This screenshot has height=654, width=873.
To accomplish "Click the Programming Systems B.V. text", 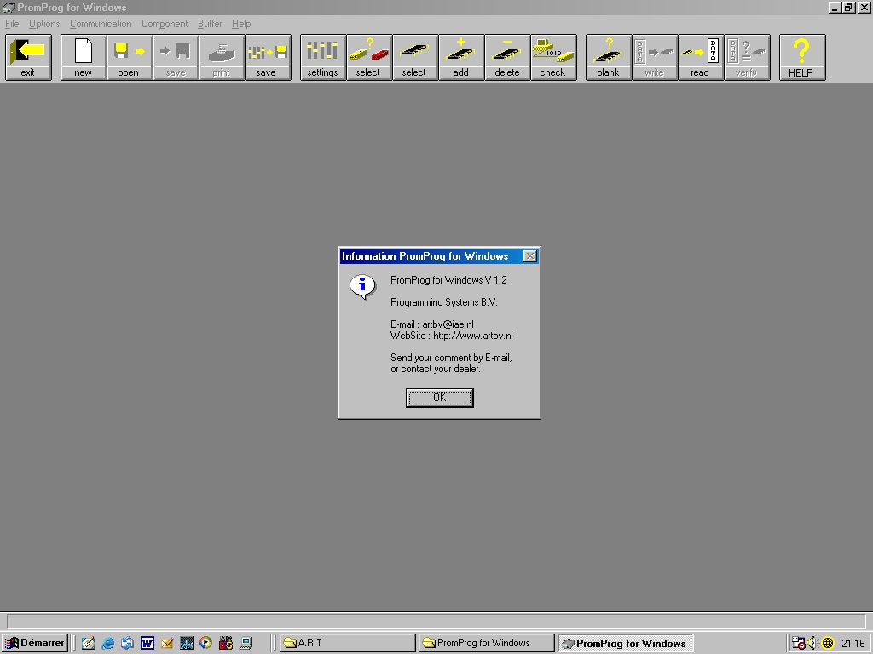I will click(443, 302).
